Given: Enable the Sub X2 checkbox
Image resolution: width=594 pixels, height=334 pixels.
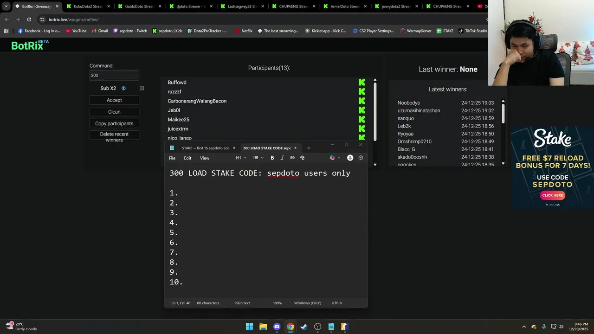Looking at the screenshot, I should (x=142, y=88).
